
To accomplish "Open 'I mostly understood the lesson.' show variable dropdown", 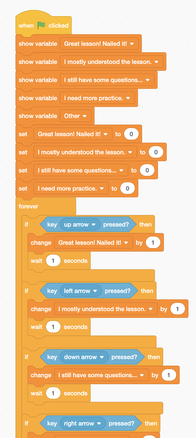I will click(156, 62).
